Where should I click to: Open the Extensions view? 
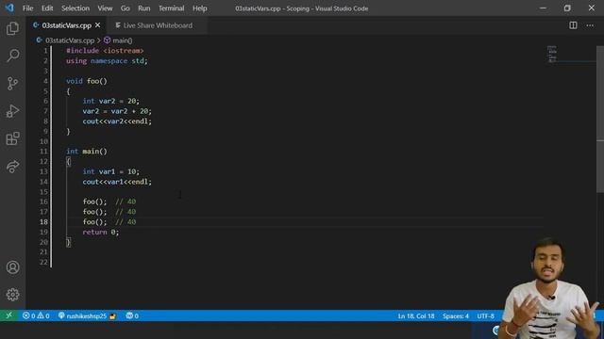(12, 138)
